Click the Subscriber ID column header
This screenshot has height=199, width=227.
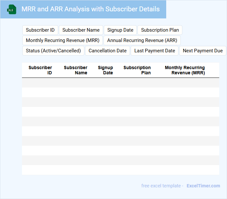point(40,70)
